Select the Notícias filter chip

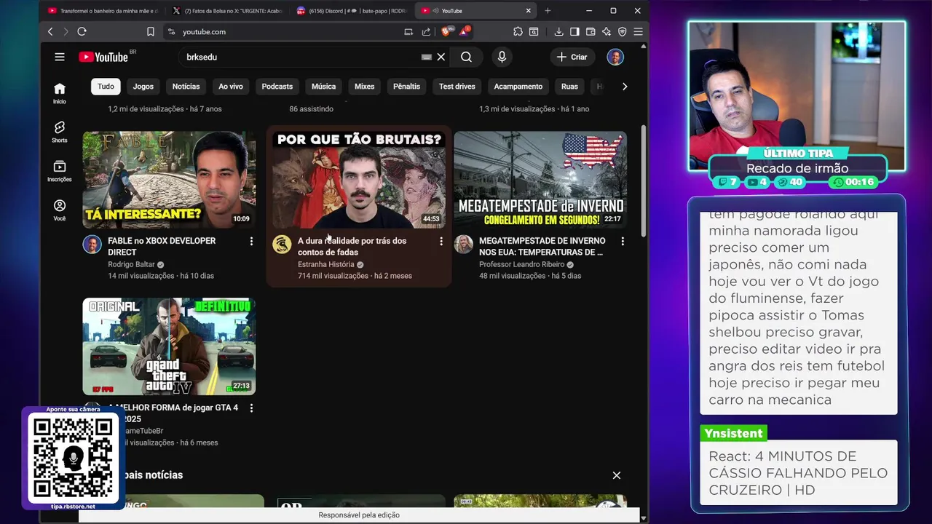(186, 86)
